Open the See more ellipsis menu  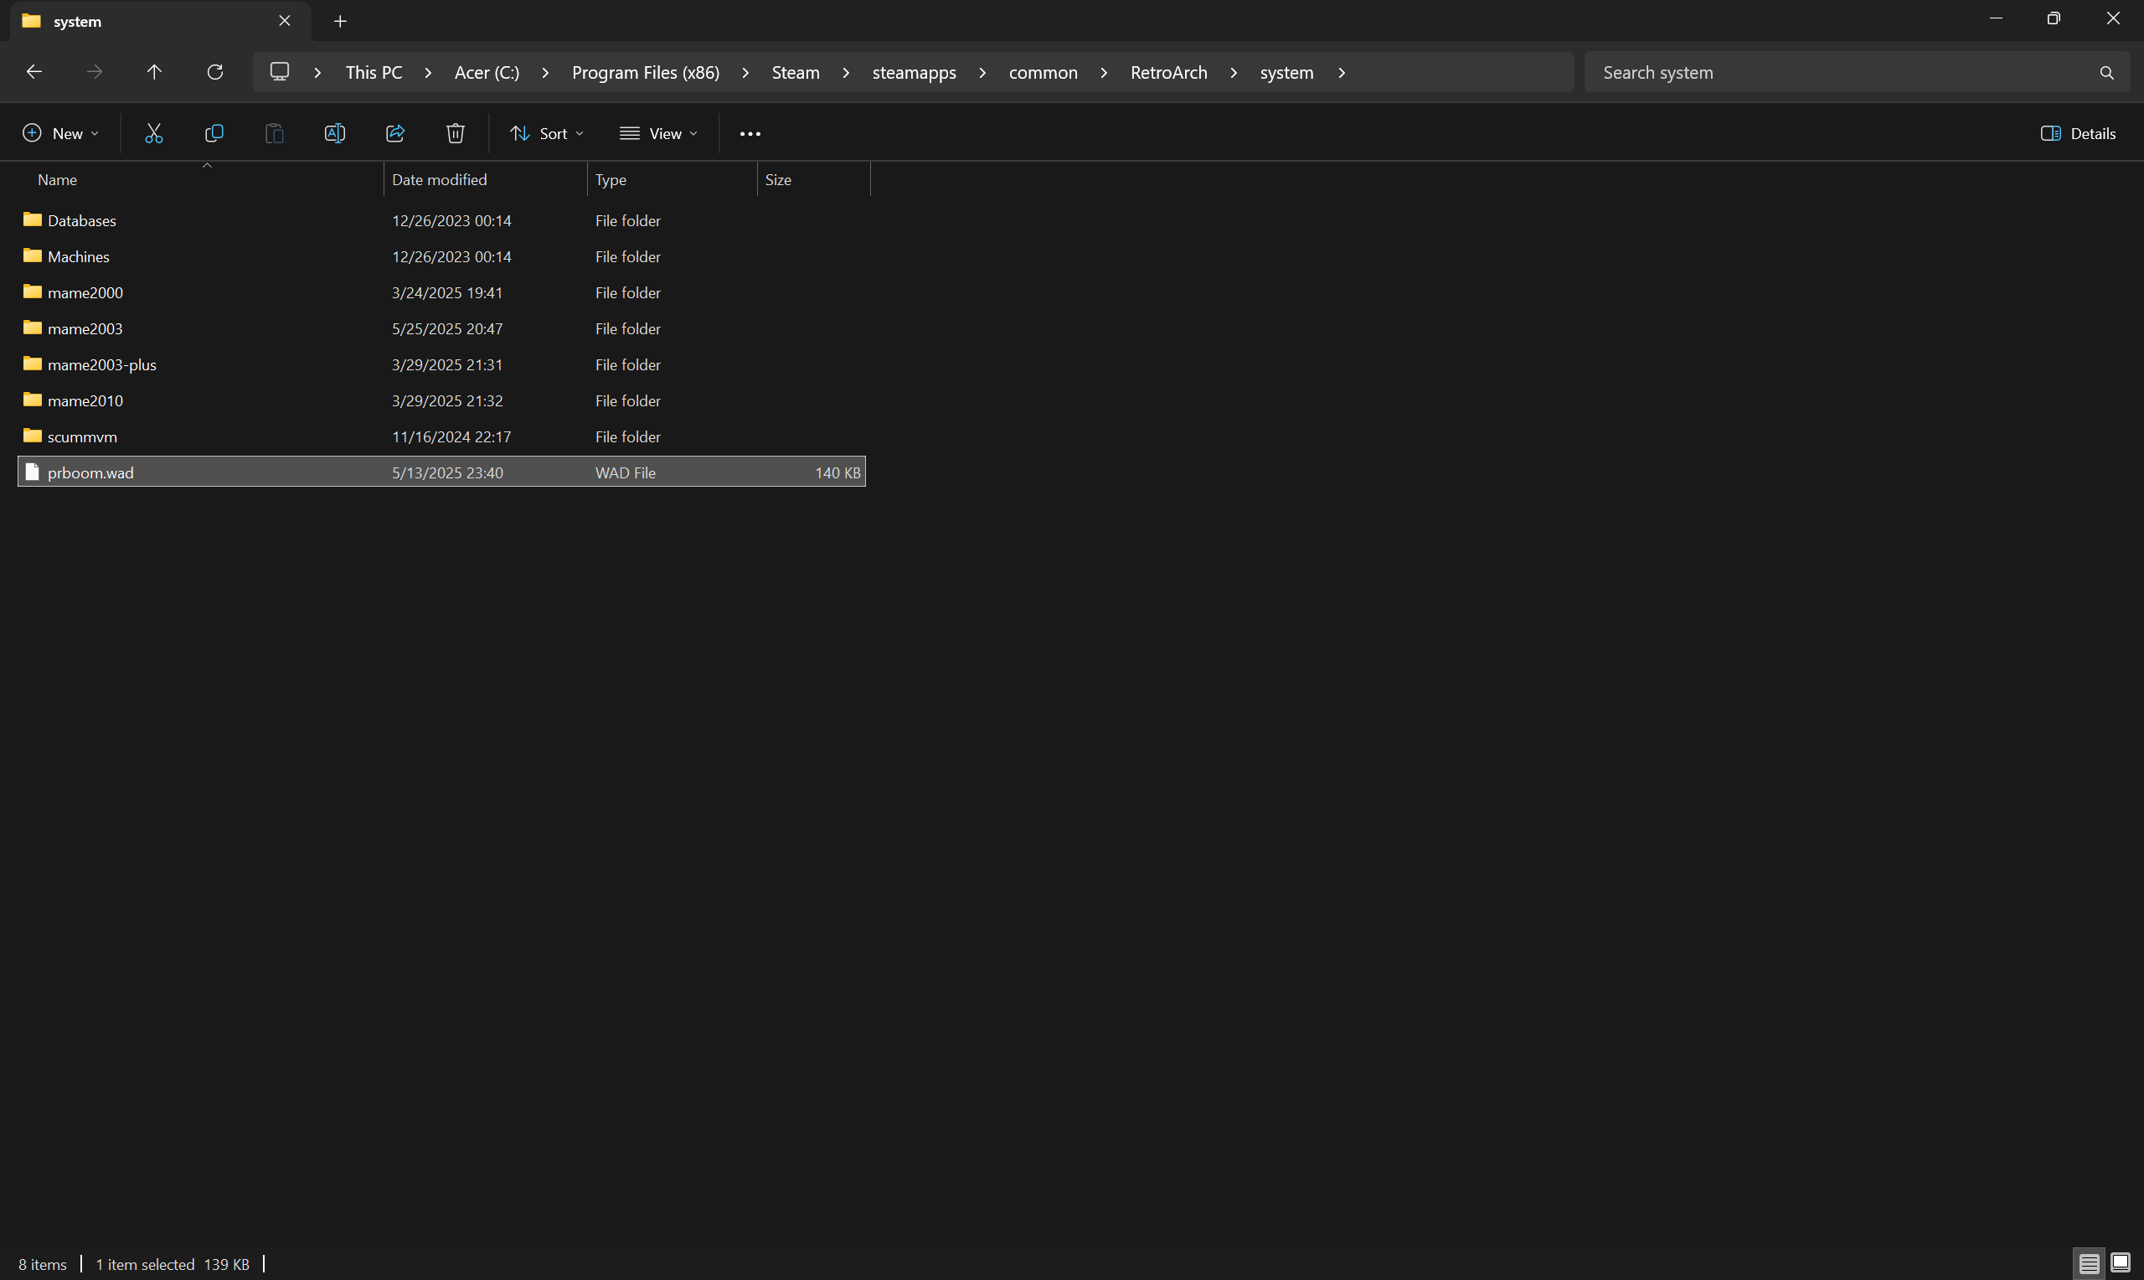(750, 134)
